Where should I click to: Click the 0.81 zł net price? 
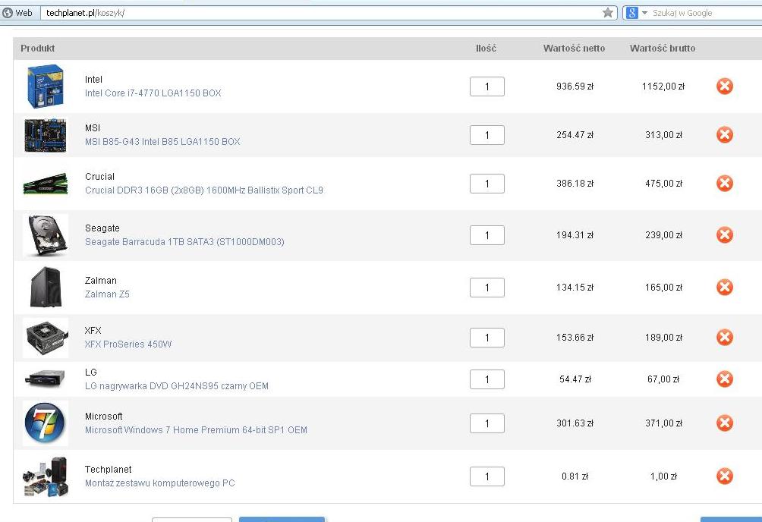click(x=575, y=476)
